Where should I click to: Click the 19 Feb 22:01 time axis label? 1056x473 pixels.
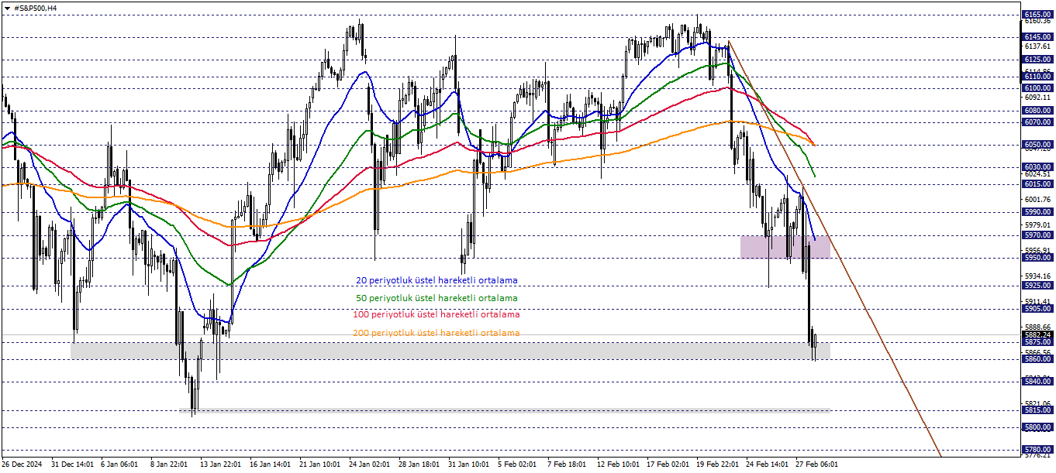tap(717, 464)
